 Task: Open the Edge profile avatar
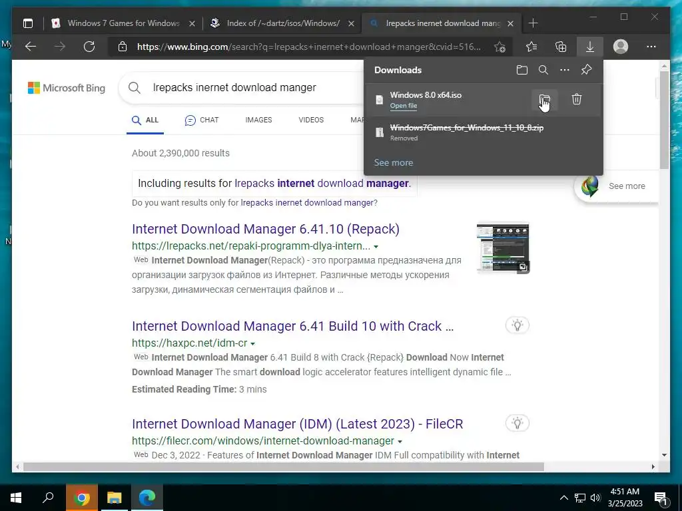pyautogui.click(x=621, y=47)
